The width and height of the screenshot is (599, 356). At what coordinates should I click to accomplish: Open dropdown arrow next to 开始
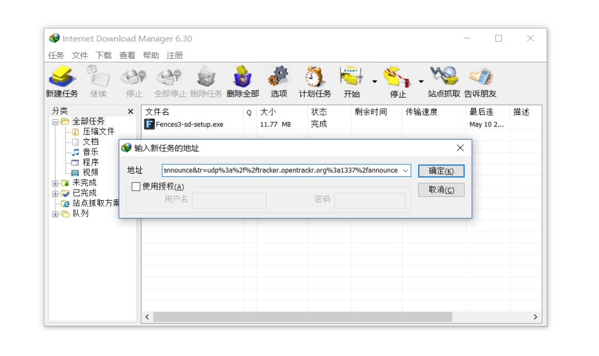click(375, 82)
